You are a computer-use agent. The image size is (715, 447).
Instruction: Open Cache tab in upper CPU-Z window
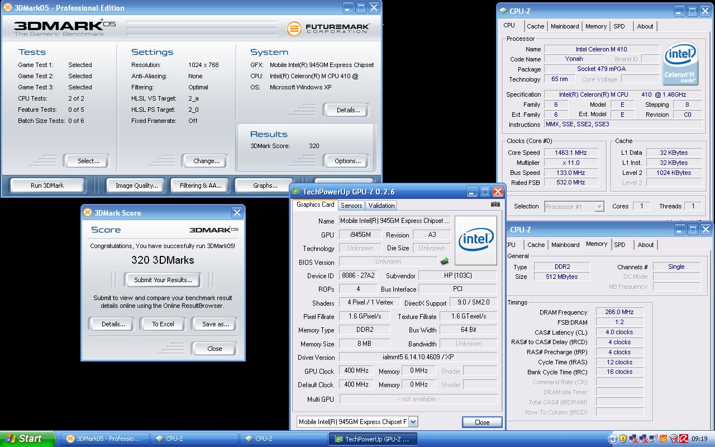tap(535, 26)
